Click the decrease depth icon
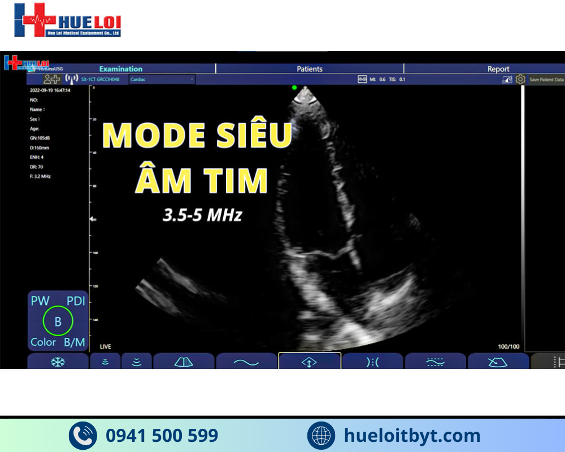Screen dimensions: 565x452 point(105,362)
